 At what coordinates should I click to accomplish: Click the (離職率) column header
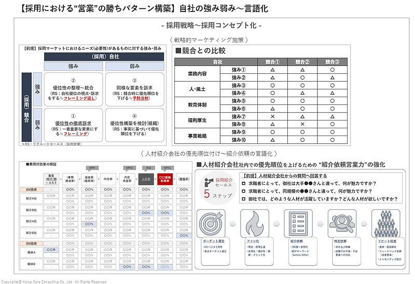184,179
